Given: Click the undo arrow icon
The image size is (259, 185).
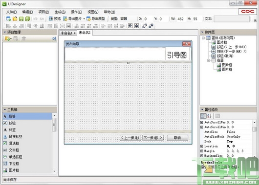Looking at the screenshot, I should click(x=35, y=19).
